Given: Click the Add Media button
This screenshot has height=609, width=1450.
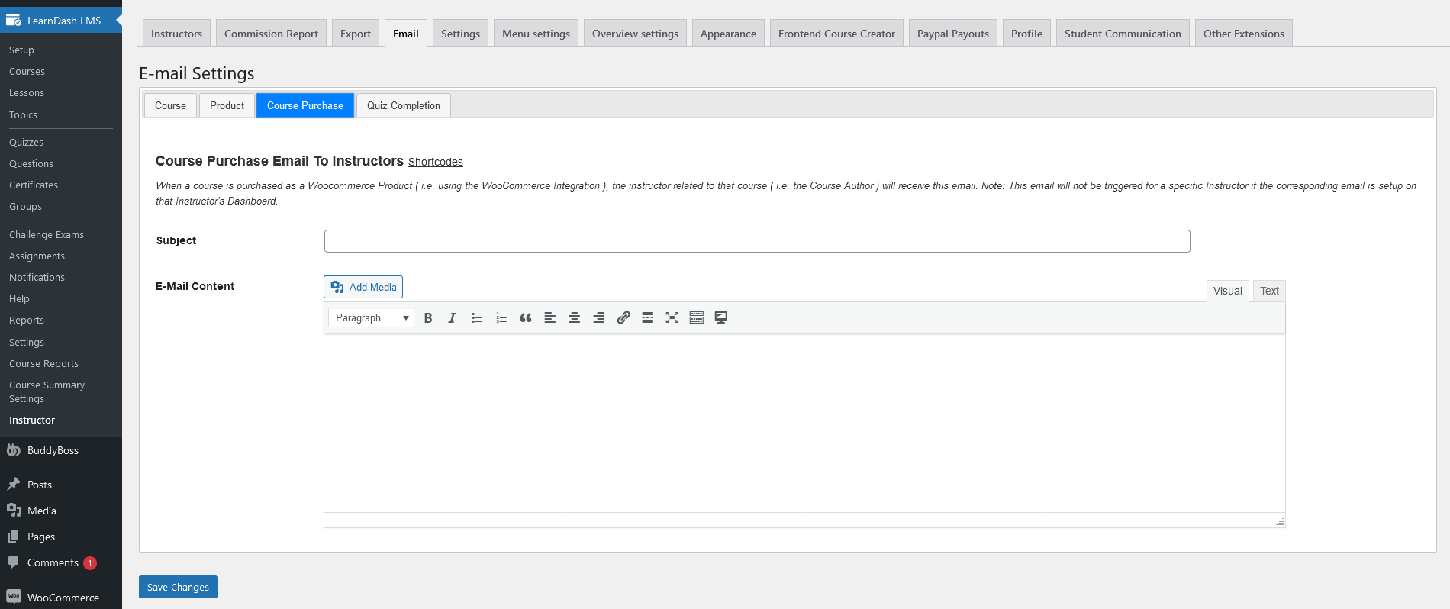Looking at the screenshot, I should point(363,287).
